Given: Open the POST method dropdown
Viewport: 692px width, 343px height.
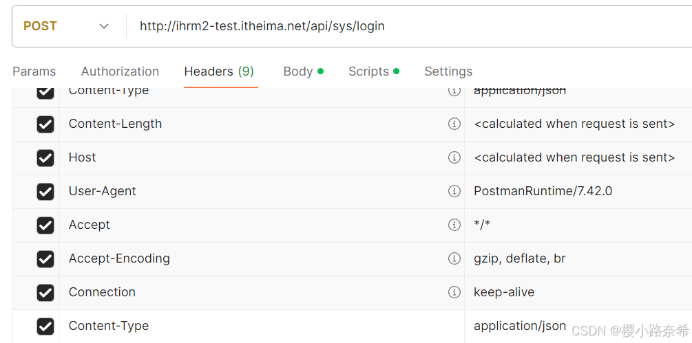Looking at the screenshot, I should [x=66, y=26].
